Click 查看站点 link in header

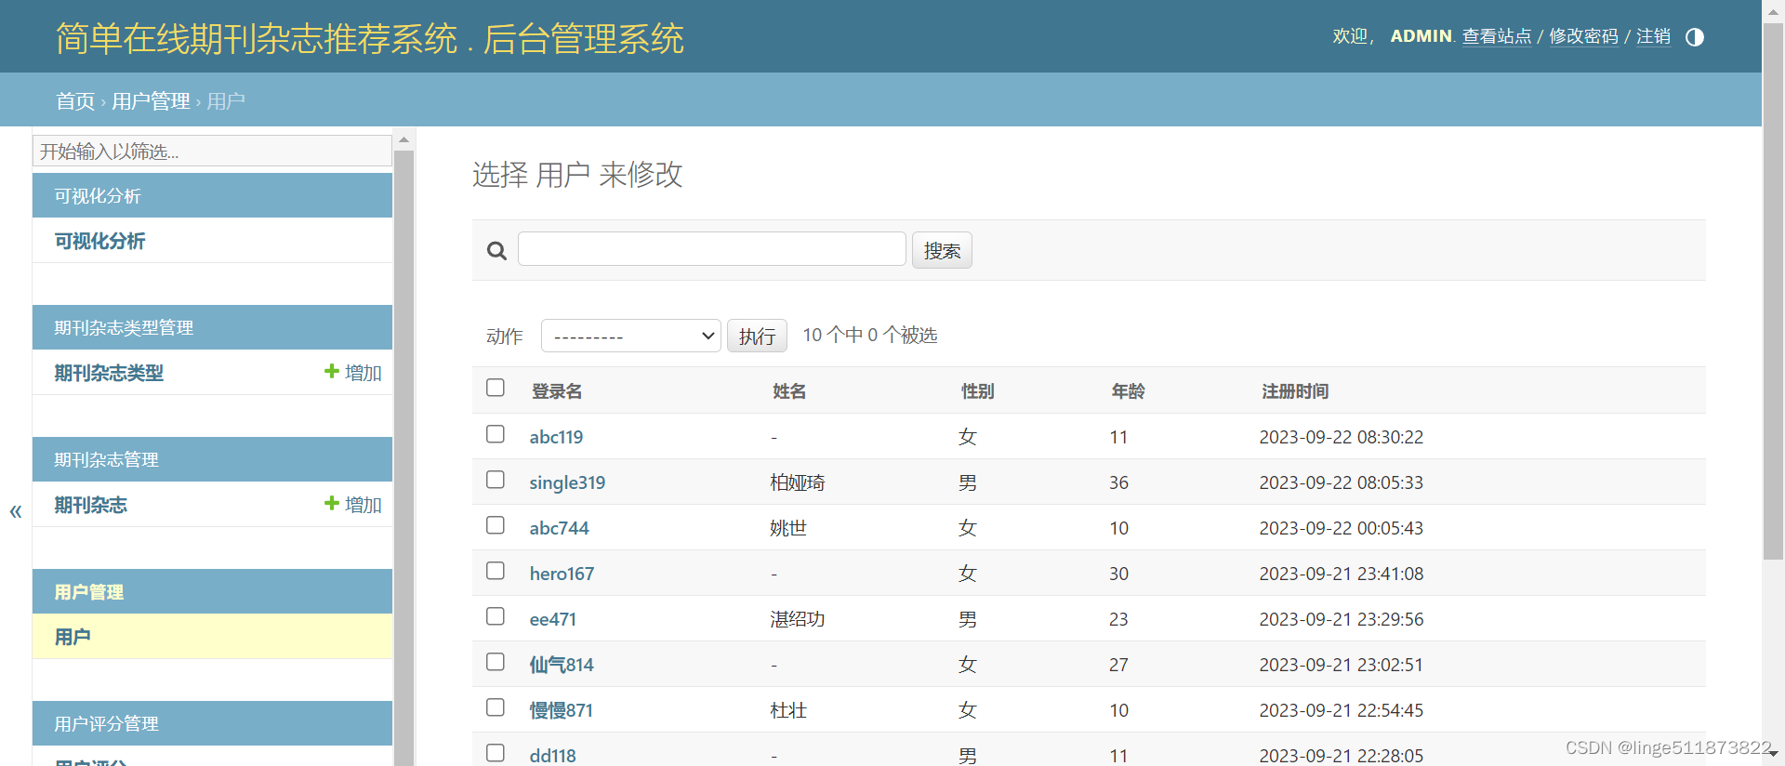coord(1497,36)
